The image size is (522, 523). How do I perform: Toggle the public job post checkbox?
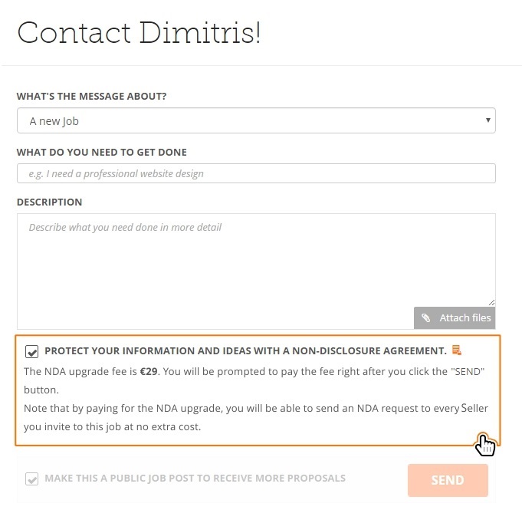(31, 479)
